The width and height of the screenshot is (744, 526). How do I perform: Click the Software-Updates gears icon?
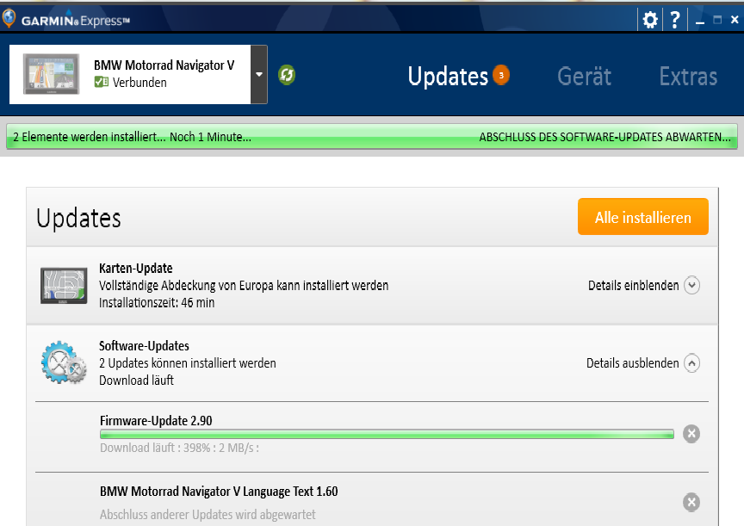(x=64, y=362)
